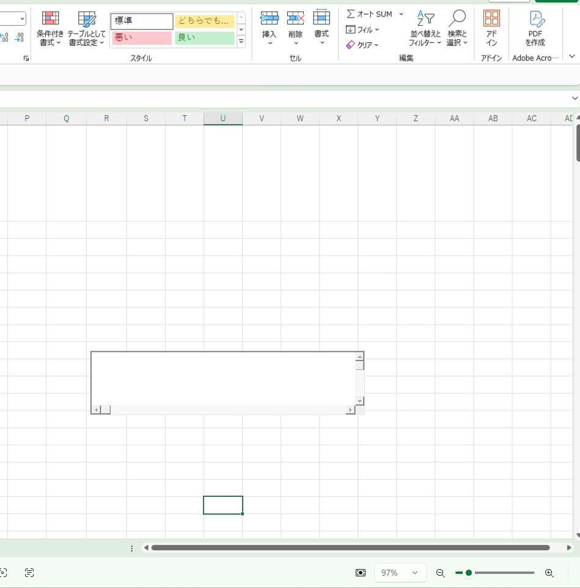Screen dimensions: 580x588
Task: Open the フィル fill dropdown
Action: pos(362,29)
